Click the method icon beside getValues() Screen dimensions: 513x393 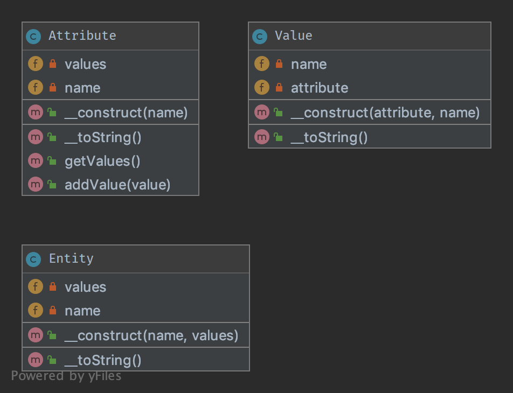(x=36, y=161)
